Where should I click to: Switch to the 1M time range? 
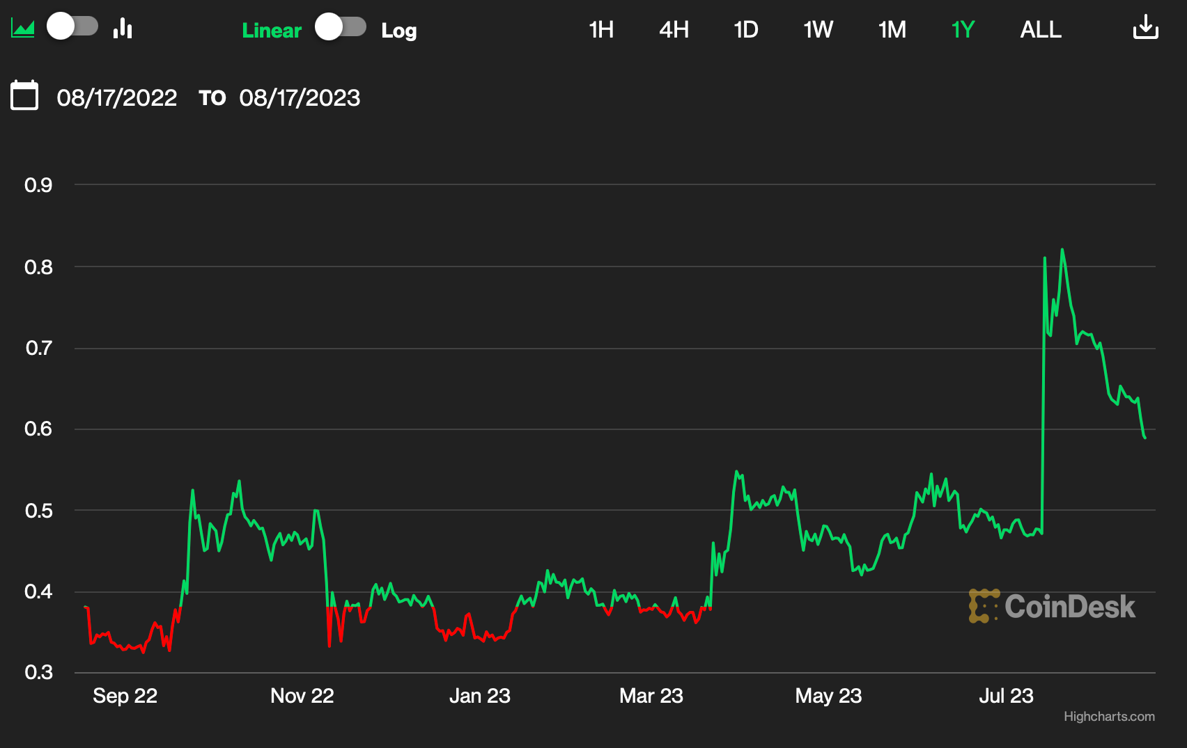892,30
